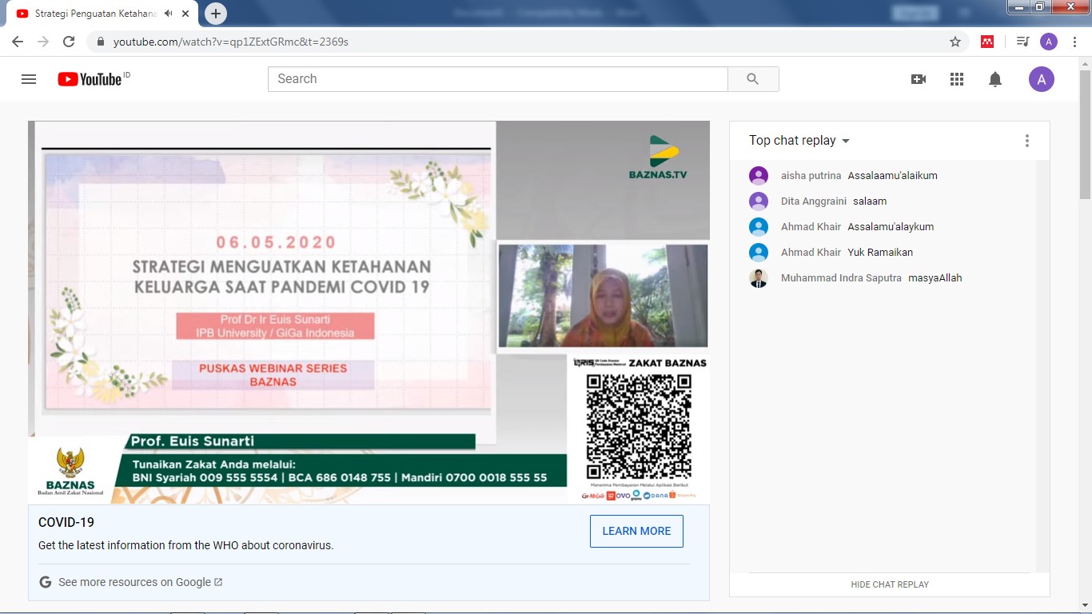Click the LEARN MORE button
Viewport: 1092px width, 614px height.
[x=636, y=531]
